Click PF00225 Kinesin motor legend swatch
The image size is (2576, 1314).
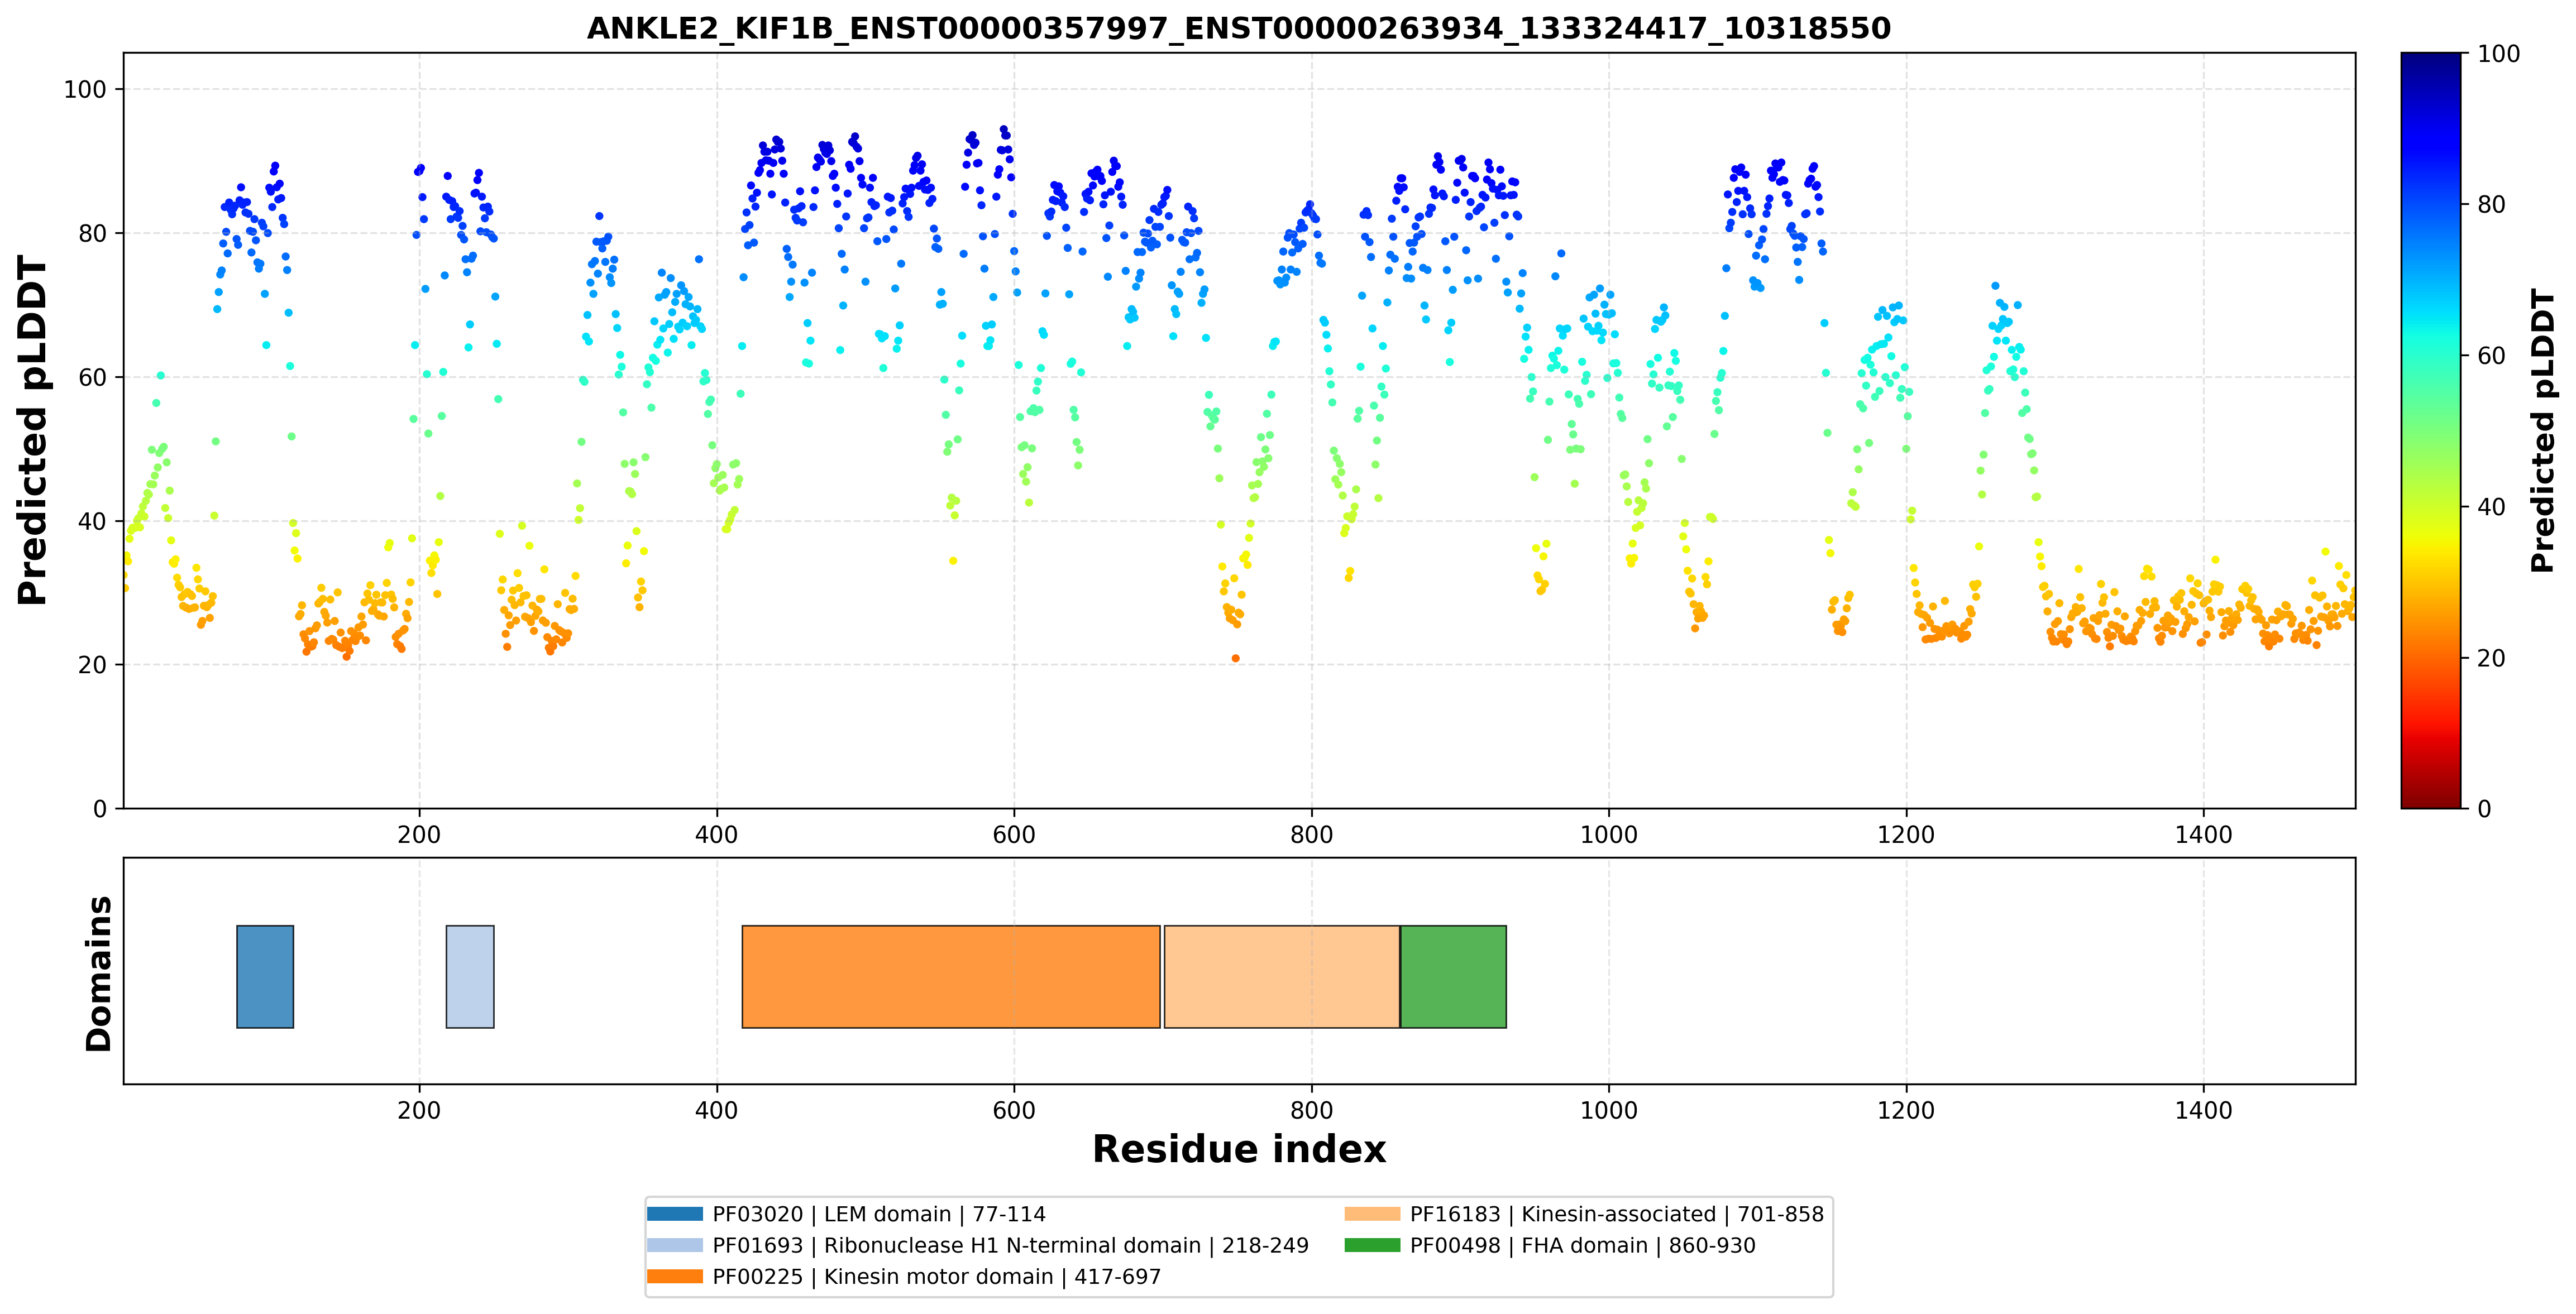[x=675, y=1276]
